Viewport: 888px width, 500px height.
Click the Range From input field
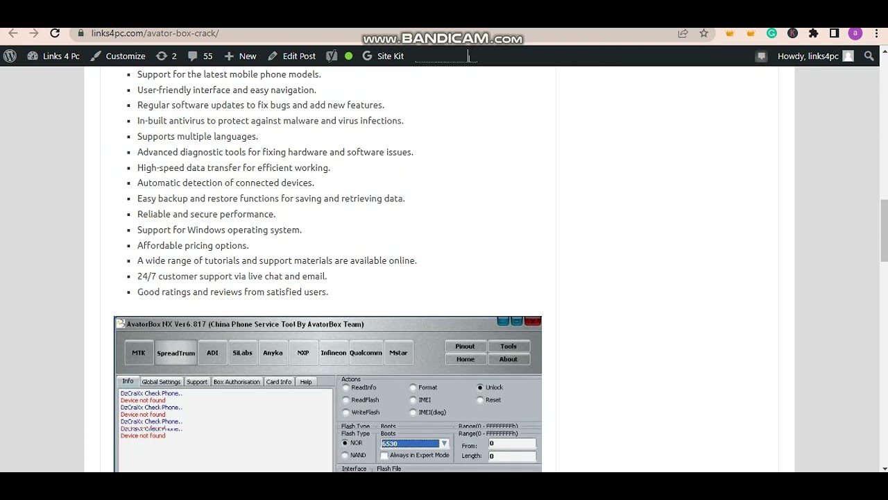tap(512, 444)
